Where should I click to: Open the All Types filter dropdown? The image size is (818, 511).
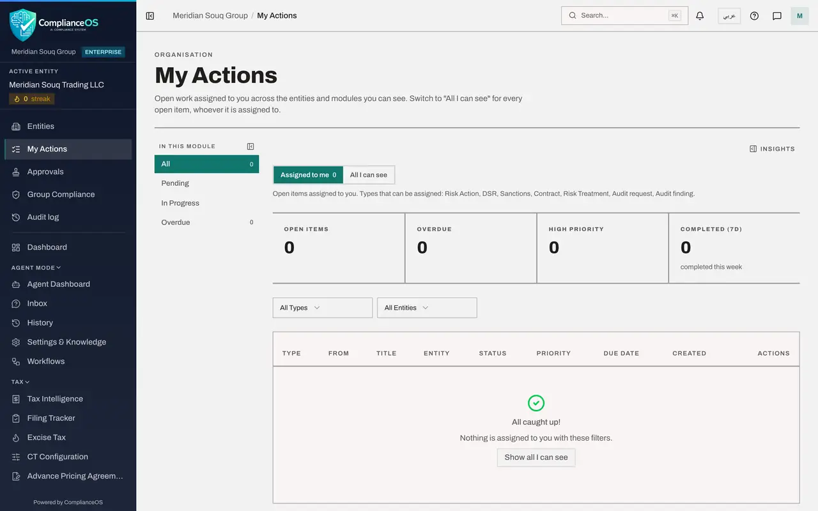(323, 308)
